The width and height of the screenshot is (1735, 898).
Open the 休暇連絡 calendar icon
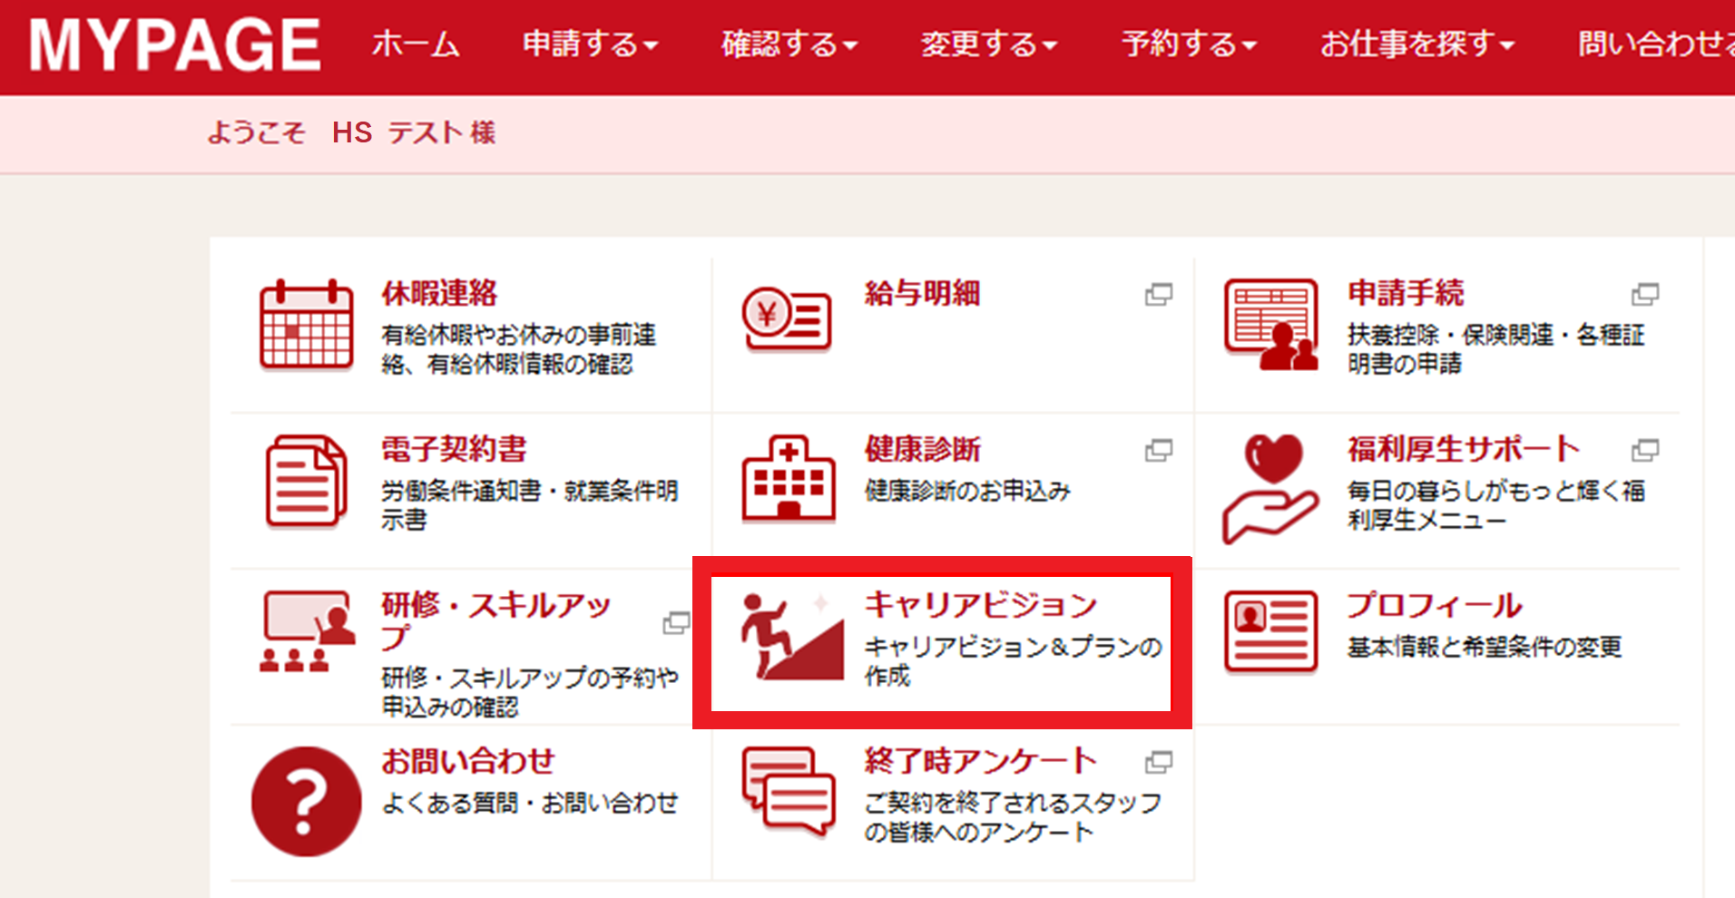pyautogui.click(x=306, y=325)
